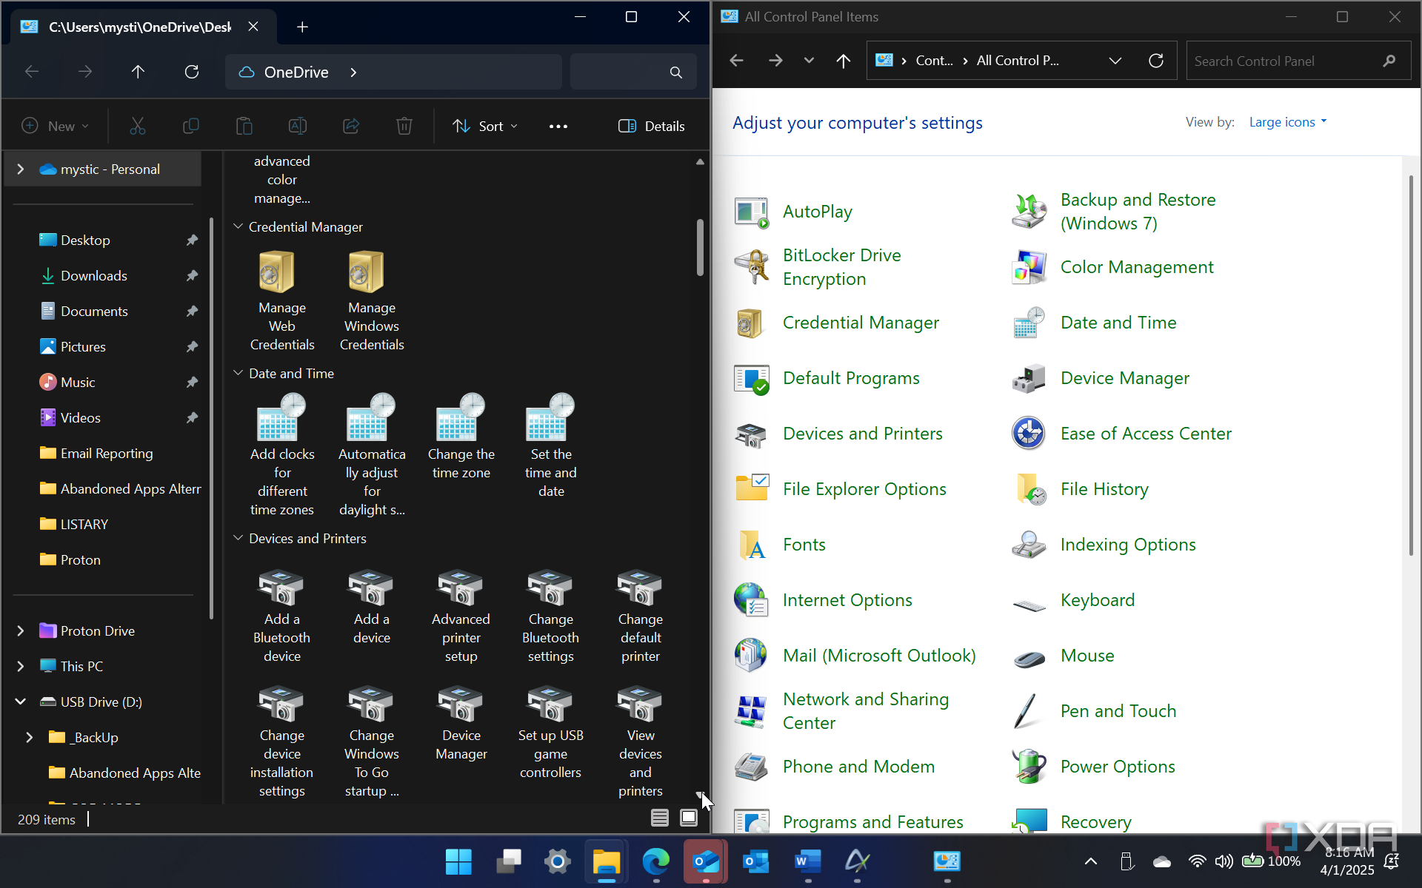Screen dimensions: 1422x888
Task: Open a new File Explorer tab
Action: (302, 27)
